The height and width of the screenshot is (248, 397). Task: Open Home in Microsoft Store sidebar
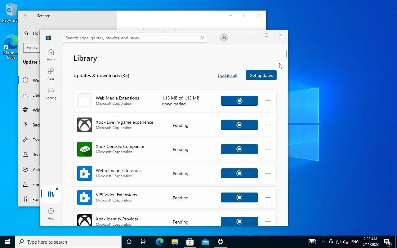(x=51, y=55)
